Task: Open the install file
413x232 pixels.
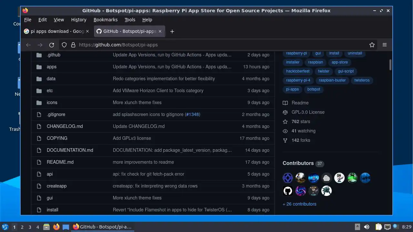Action: pyautogui.click(x=53, y=210)
